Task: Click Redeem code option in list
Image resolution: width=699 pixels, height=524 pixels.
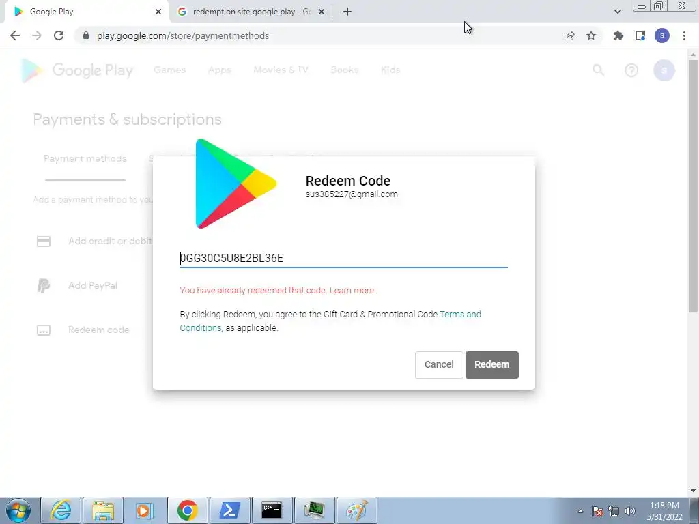Action: point(98,330)
